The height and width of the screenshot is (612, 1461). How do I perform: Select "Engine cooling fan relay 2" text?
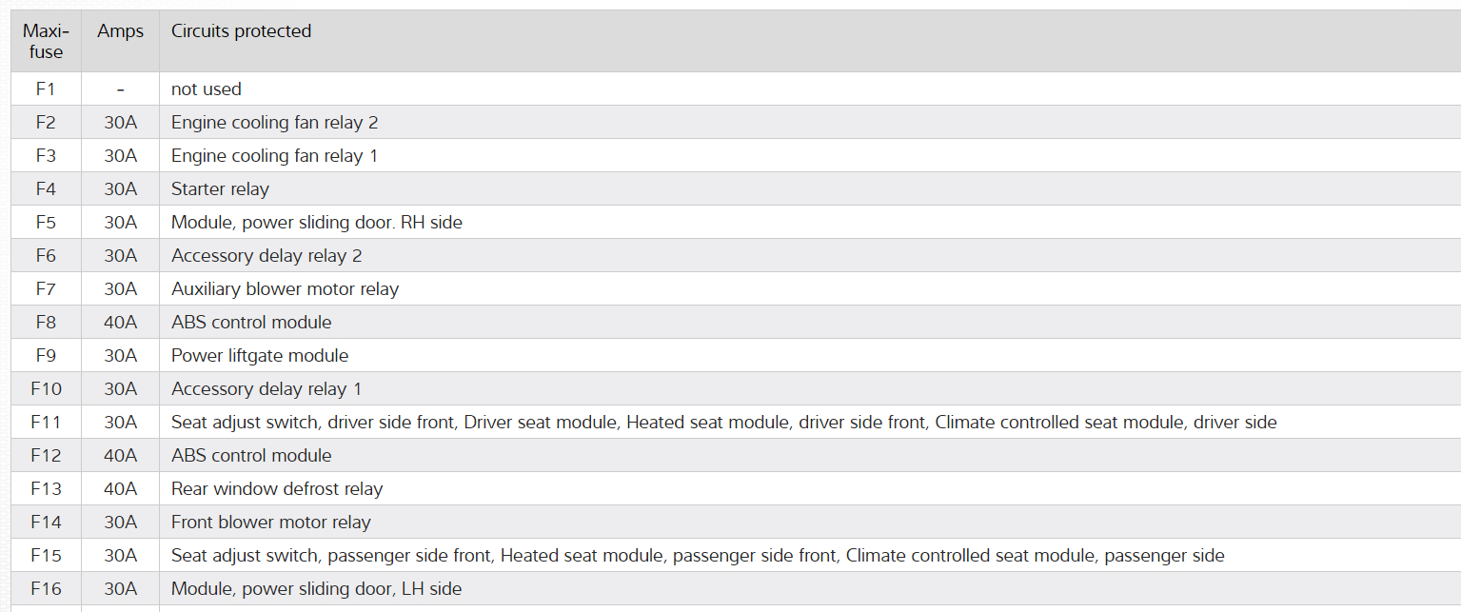tap(275, 123)
